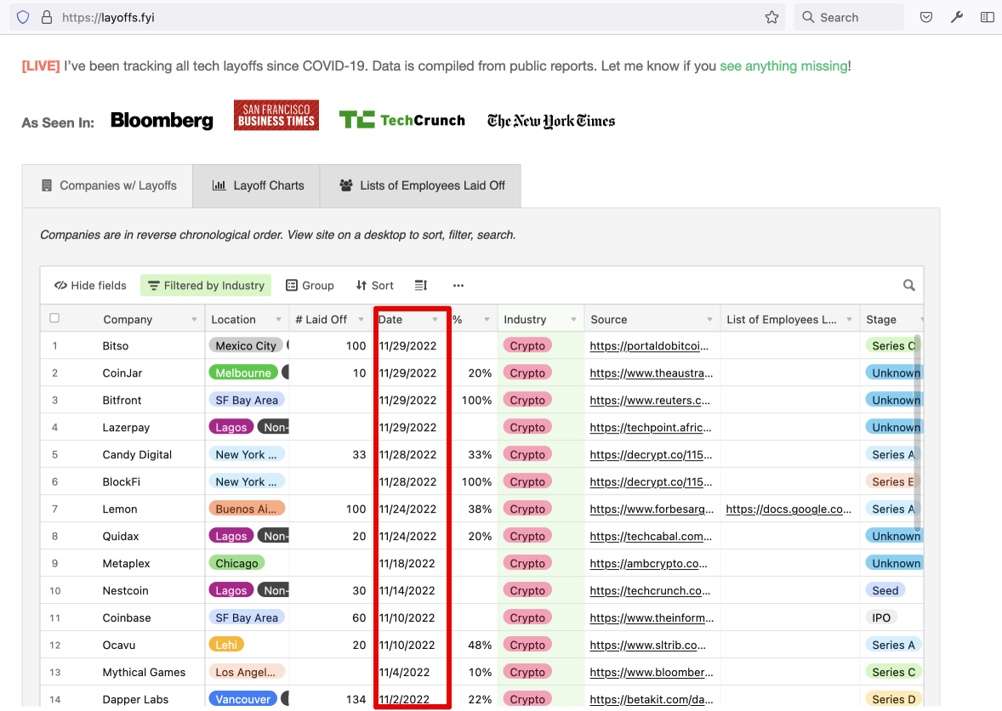This screenshot has height=711, width=1002.
Task: Click the browser Search field
Action: pyautogui.click(x=849, y=17)
